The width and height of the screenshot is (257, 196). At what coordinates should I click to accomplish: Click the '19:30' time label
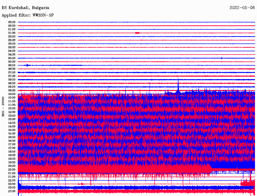12,162
